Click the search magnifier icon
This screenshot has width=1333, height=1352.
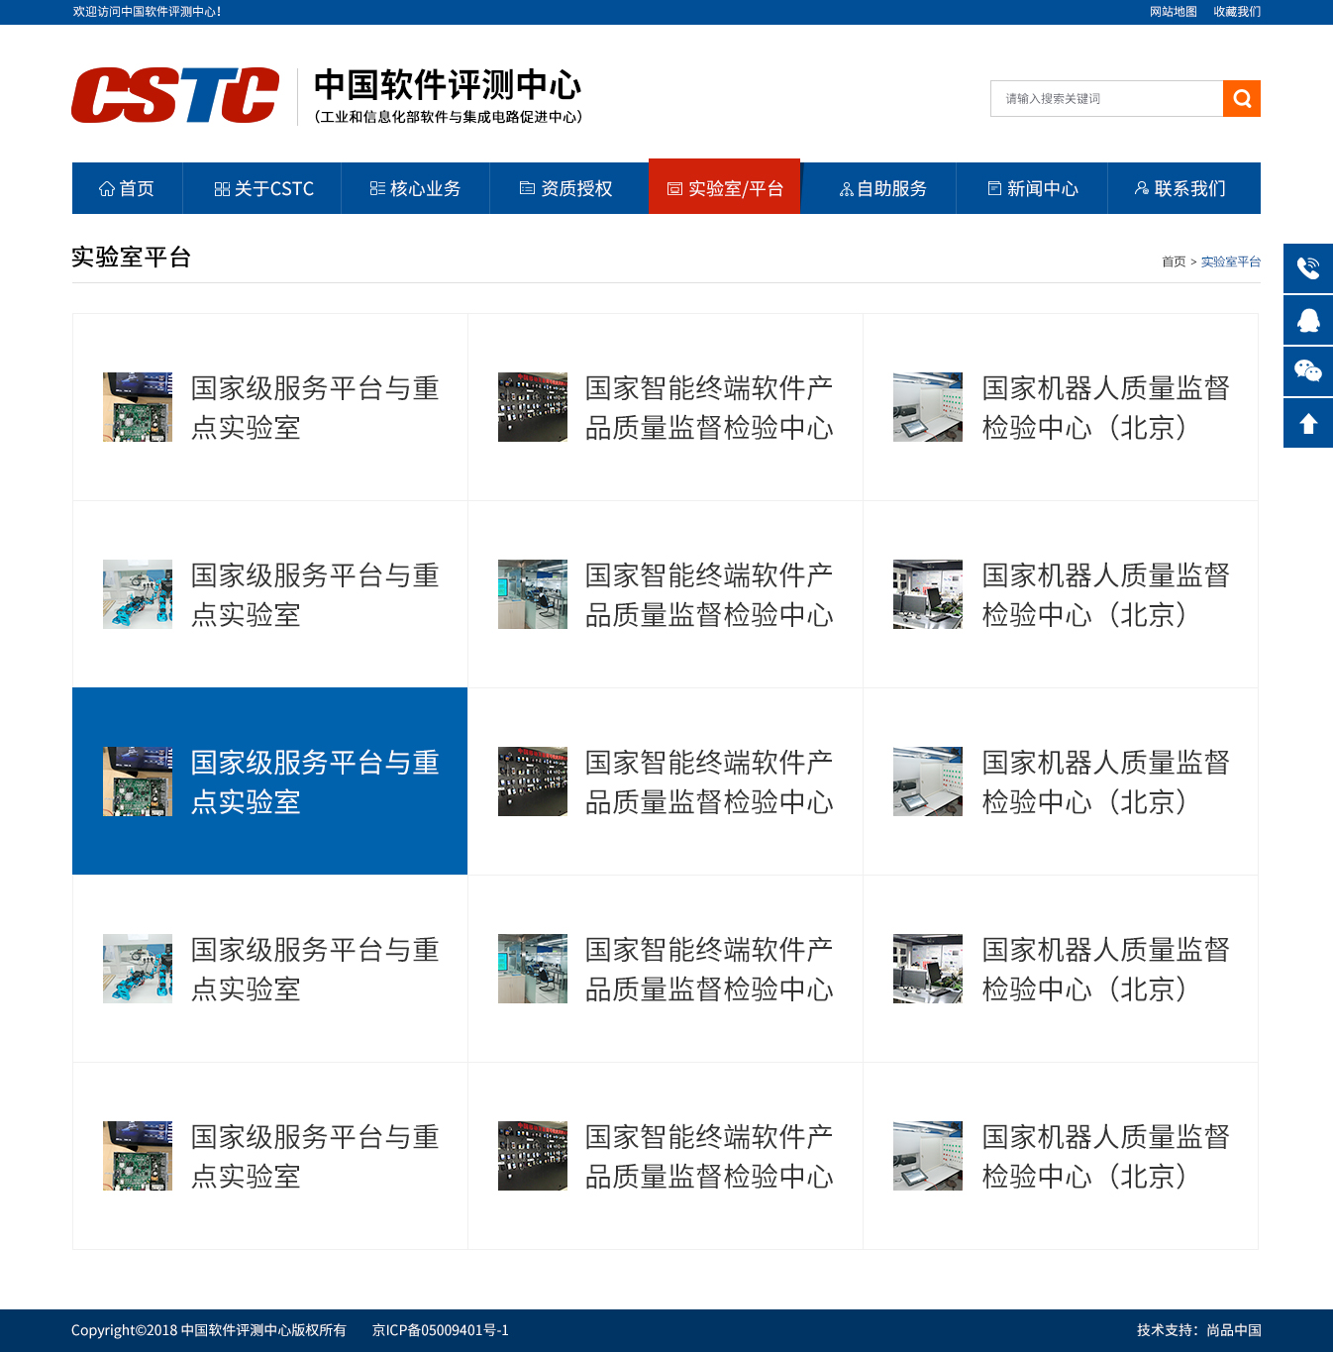click(x=1241, y=98)
